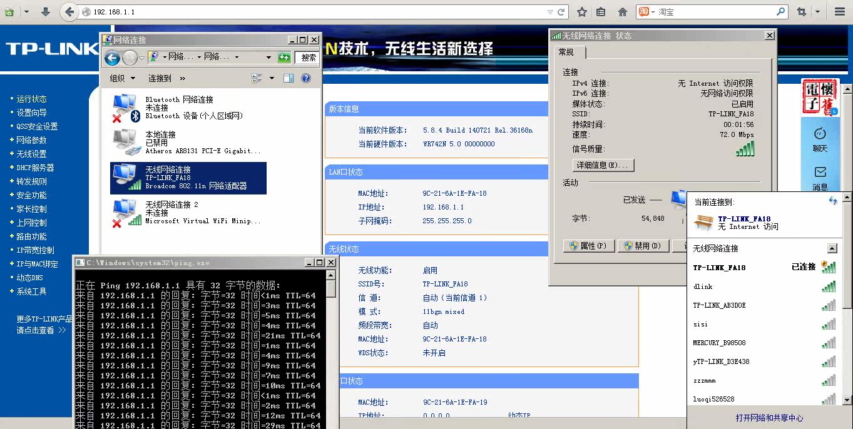
Task: Open the browser downloads arrow icon
Action: (45, 12)
